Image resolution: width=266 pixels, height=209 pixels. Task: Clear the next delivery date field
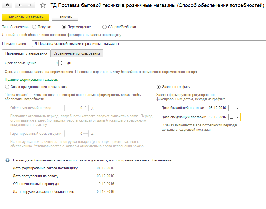237,117
